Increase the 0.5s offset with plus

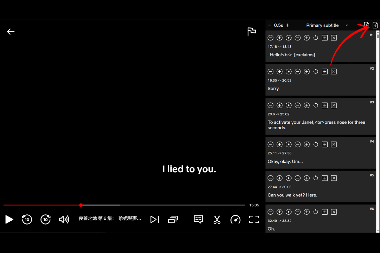pos(287,25)
